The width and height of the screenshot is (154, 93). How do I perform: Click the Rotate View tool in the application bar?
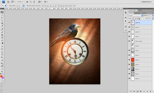click(x=34, y=2)
